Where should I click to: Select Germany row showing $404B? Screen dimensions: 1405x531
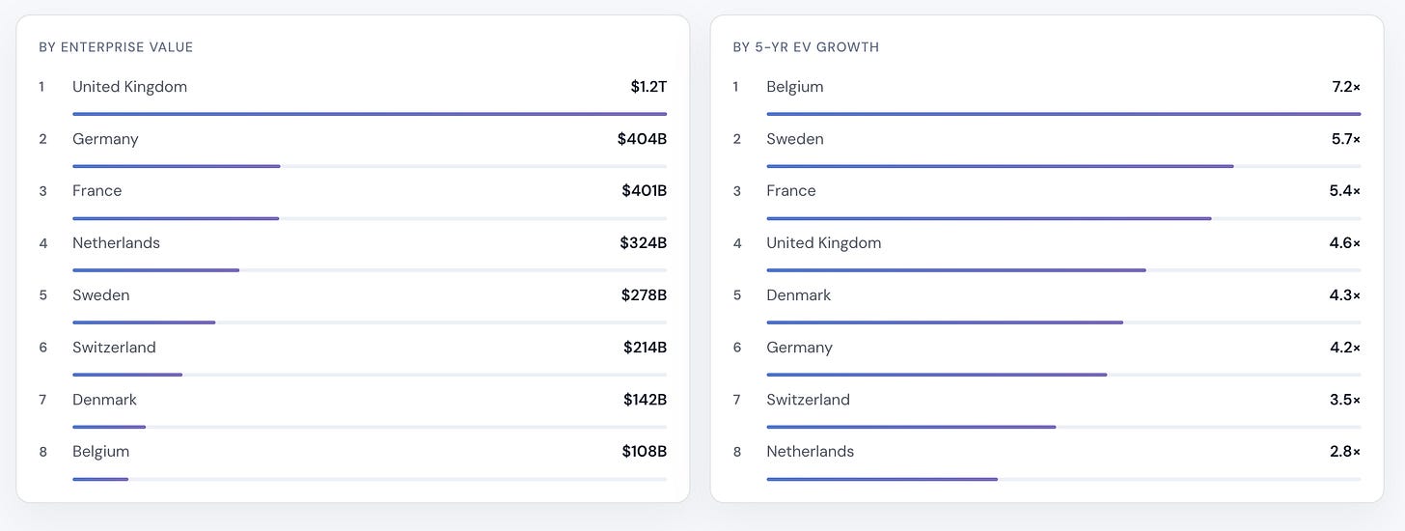coord(352,147)
